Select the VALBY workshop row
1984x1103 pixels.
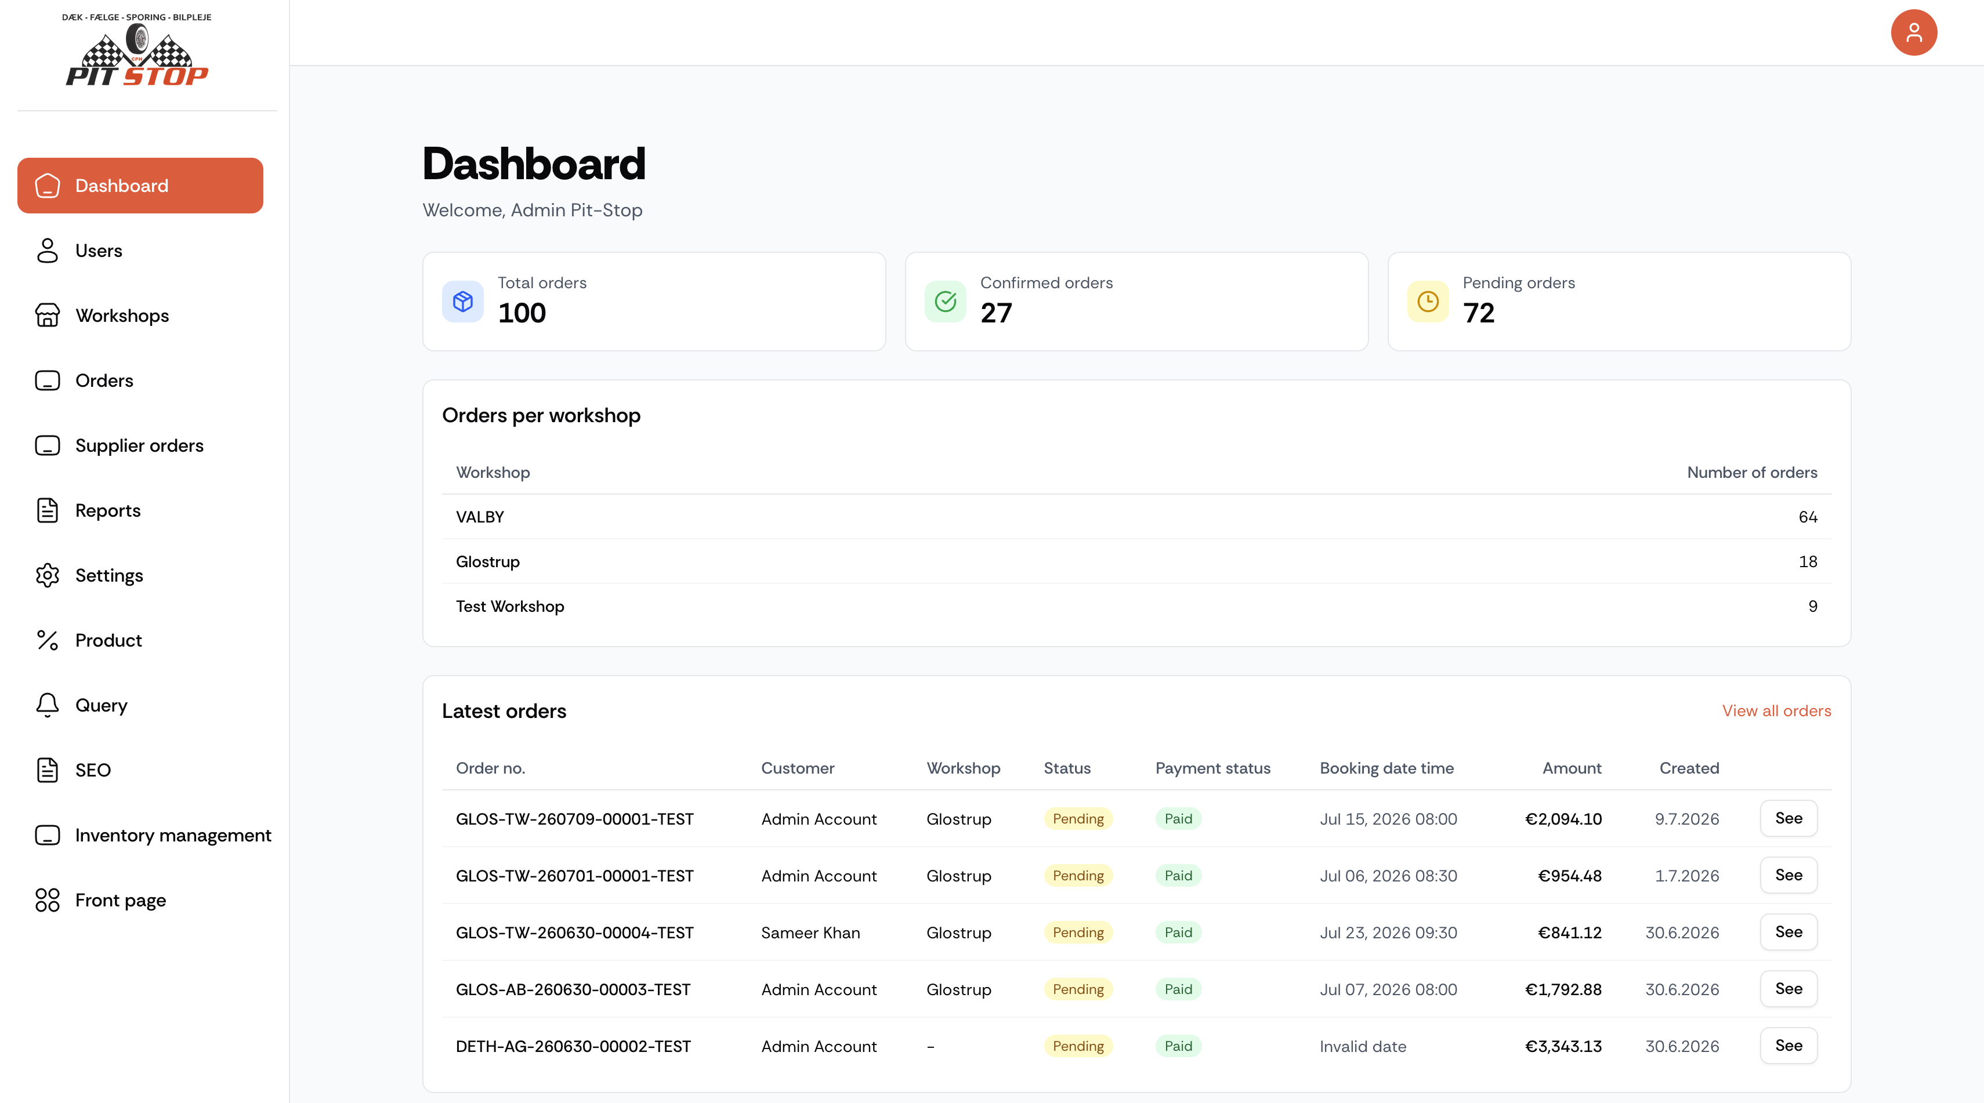[1137, 517]
